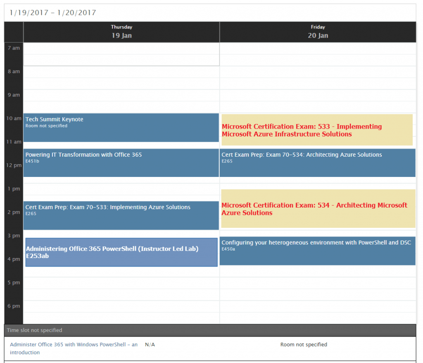This screenshot has width=423, height=363.
Task: Click the 1/19/2017 – 1/20/2017 date range title
Action: click(53, 13)
